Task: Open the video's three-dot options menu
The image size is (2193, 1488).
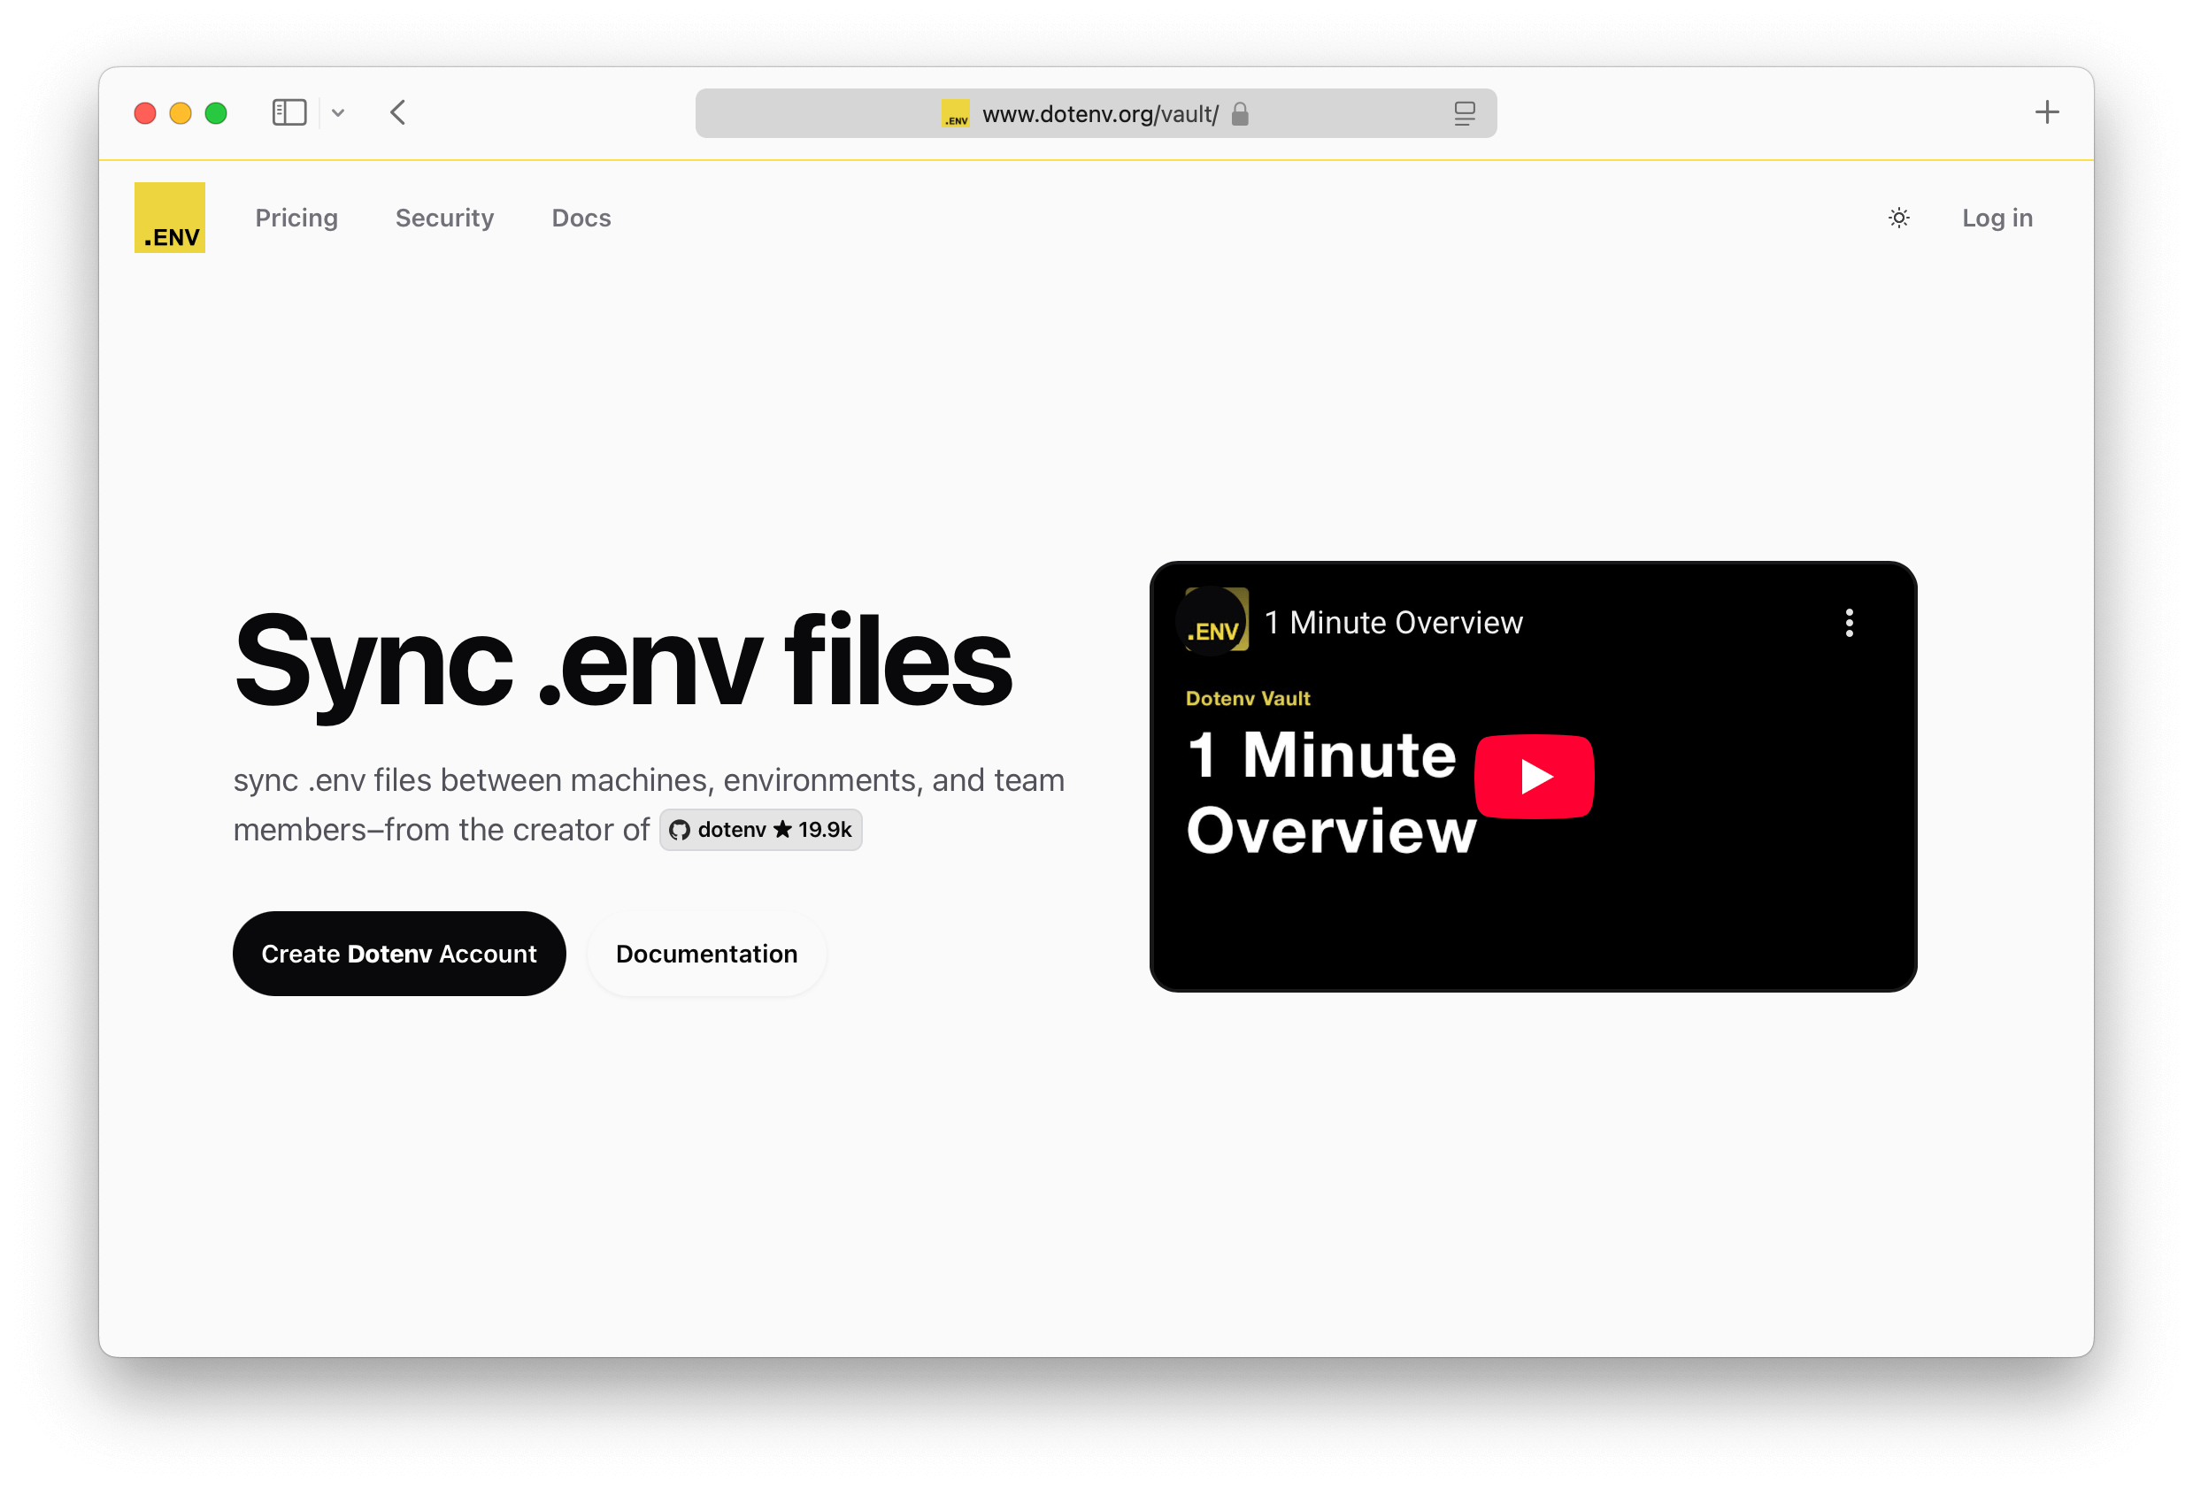Action: pos(1849,623)
